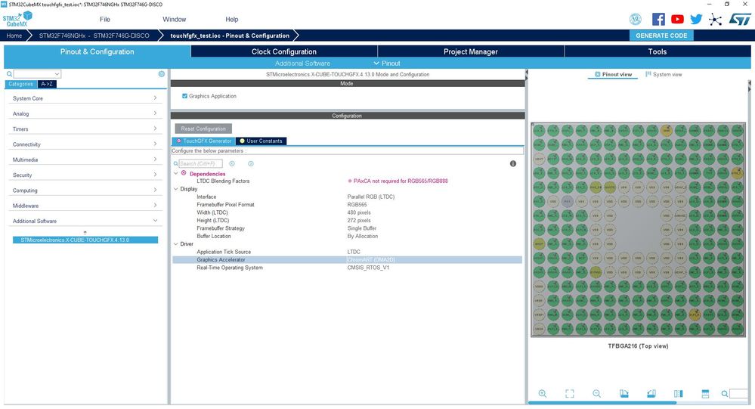Screen dimensions: 755x409
Task: Open the Window menu
Action: 175,19
